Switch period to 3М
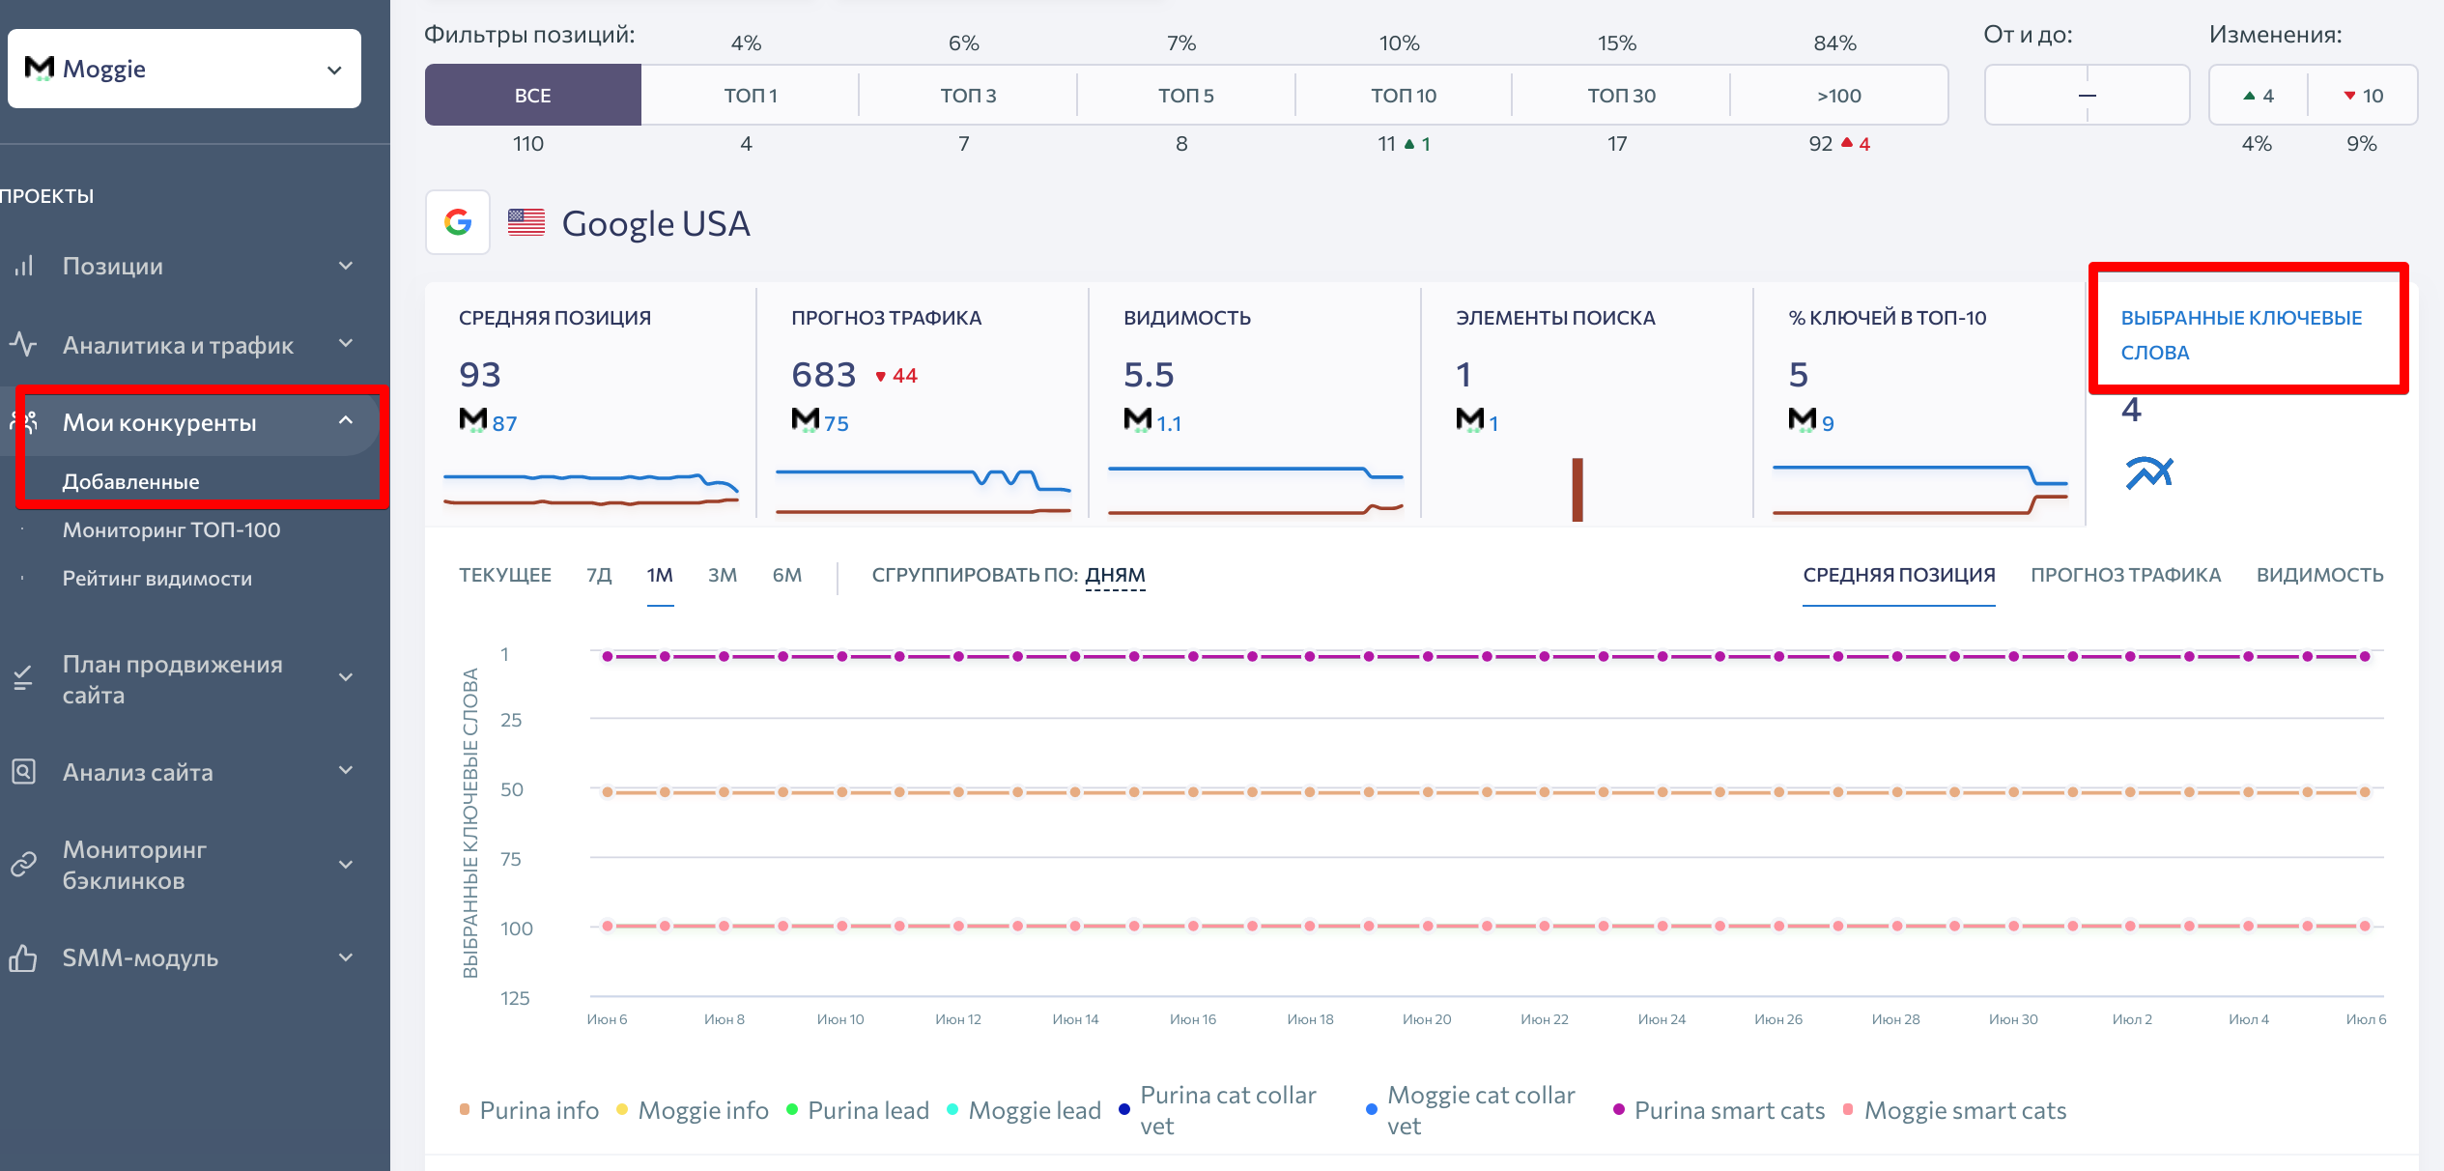 point(723,575)
